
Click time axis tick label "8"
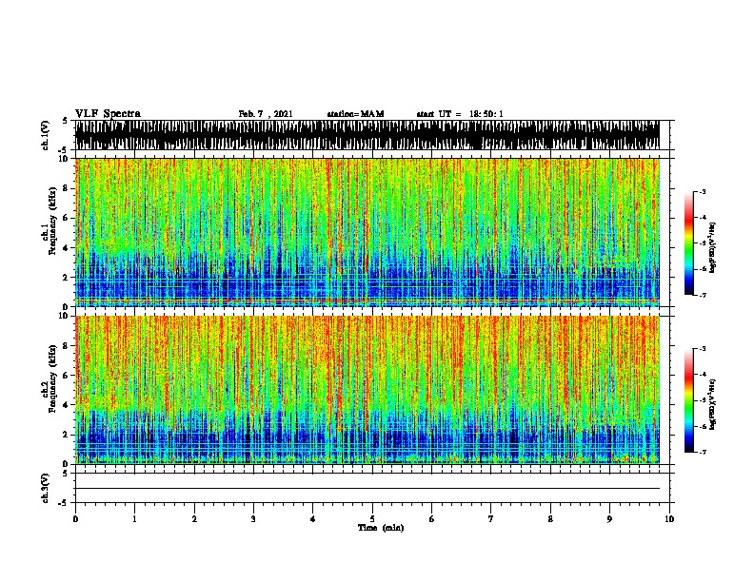pyautogui.click(x=550, y=519)
